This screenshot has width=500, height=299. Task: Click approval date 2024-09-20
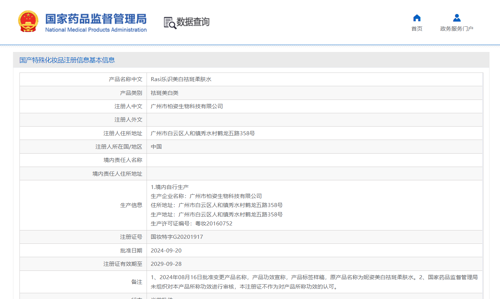point(166,251)
